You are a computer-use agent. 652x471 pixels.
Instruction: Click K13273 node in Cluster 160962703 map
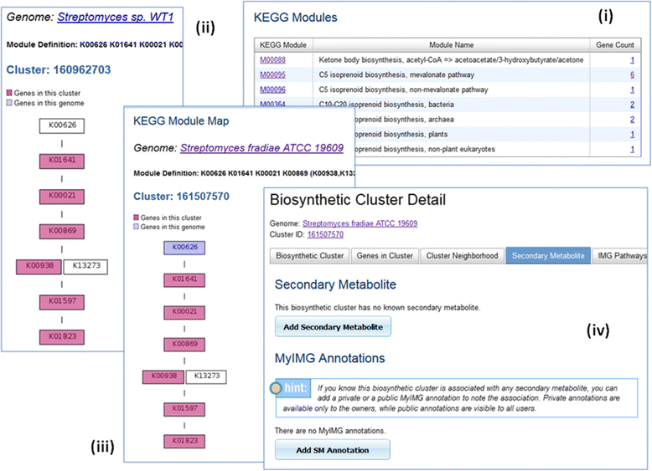coord(85,267)
